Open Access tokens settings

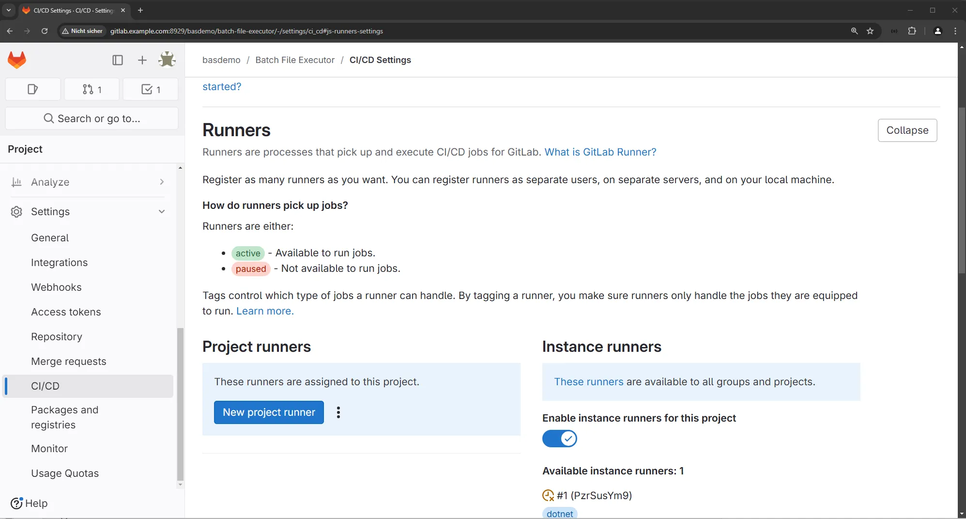pos(66,312)
